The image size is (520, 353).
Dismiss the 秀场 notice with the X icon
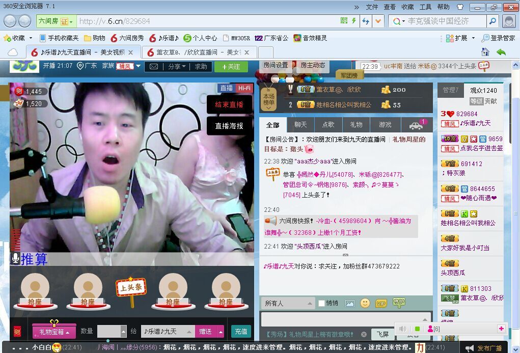[x=364, y=335]
